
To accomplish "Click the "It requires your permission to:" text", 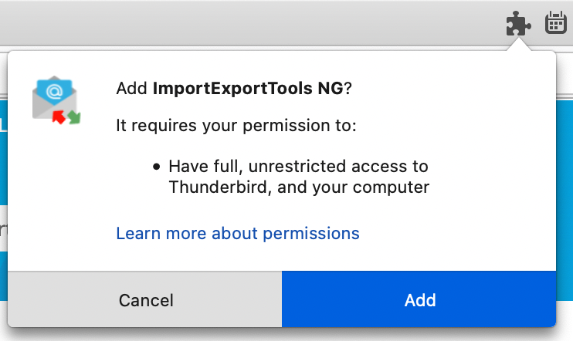I will (x=236, y=126).
